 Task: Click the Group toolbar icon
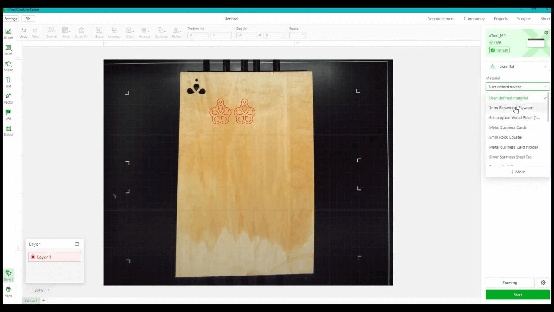(x=99, y=32)
